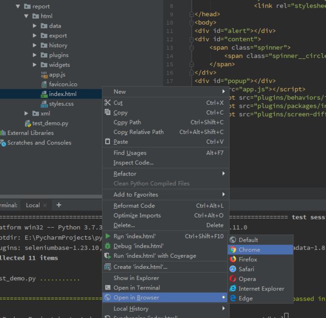Click External Libraries label
The width and height of the screenshot is (326, 318).
click(31, 133)
